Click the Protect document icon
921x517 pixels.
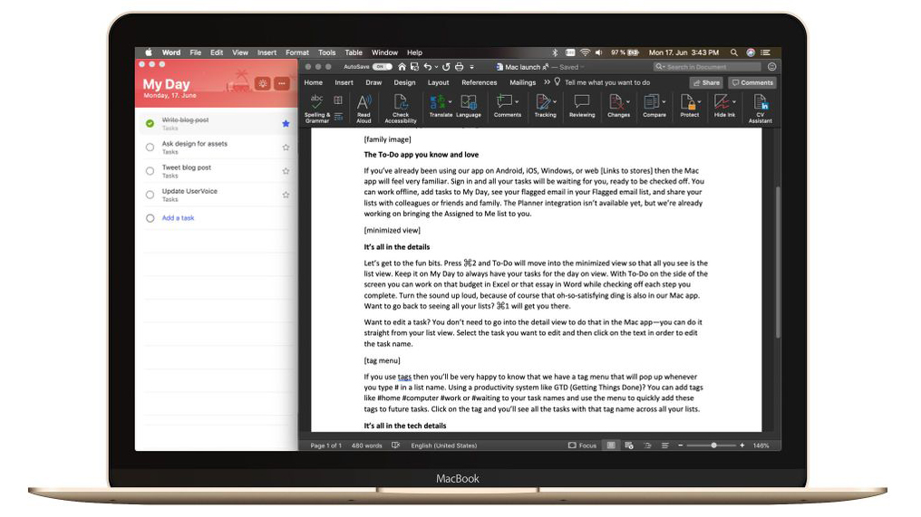(x=687, y=102)
